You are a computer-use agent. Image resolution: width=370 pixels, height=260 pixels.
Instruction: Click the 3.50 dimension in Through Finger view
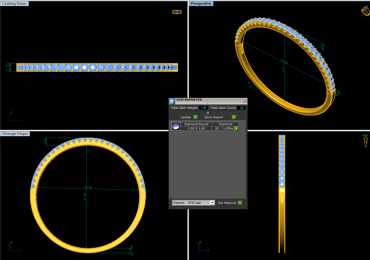pyautogui.click(x=45, y=141)
